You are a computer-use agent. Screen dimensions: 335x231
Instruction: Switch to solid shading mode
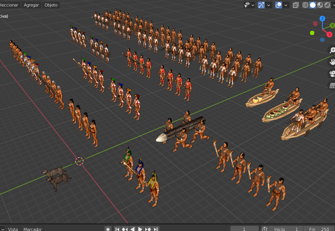pos(313,5)
